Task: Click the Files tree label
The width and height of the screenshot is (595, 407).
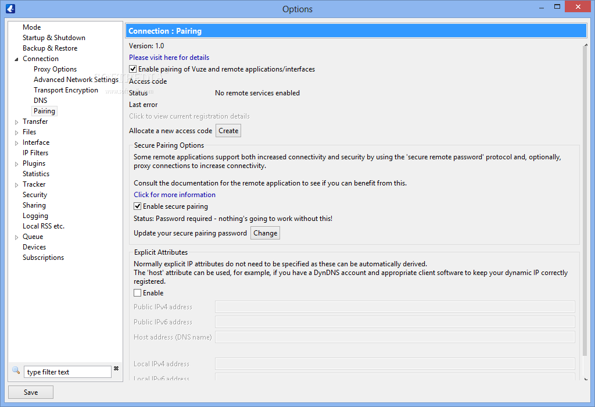Action: click(29, 132)
